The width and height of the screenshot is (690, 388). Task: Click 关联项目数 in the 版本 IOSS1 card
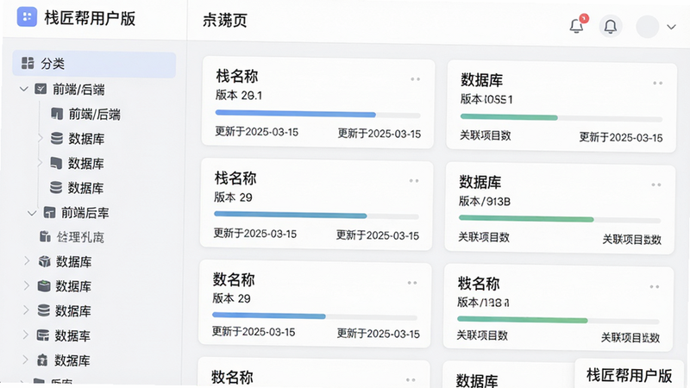[486, 135]
